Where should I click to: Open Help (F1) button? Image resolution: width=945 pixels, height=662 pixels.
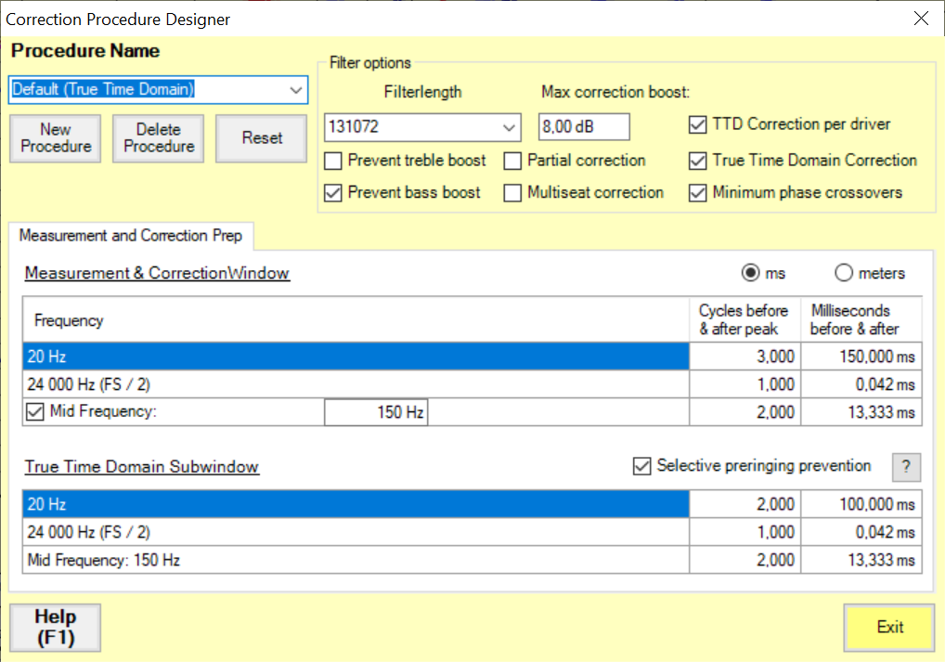pyautogui.click(x=56, y=627)
